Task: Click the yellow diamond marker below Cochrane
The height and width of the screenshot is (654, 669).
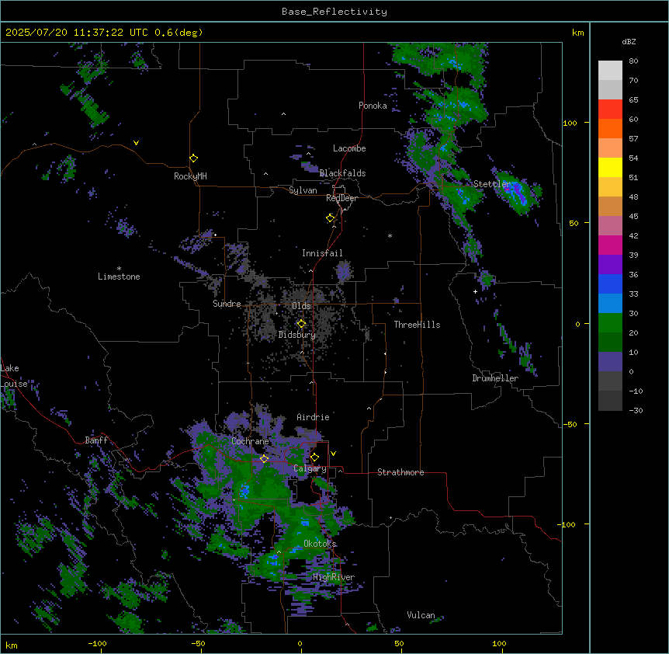Action: 264,459
